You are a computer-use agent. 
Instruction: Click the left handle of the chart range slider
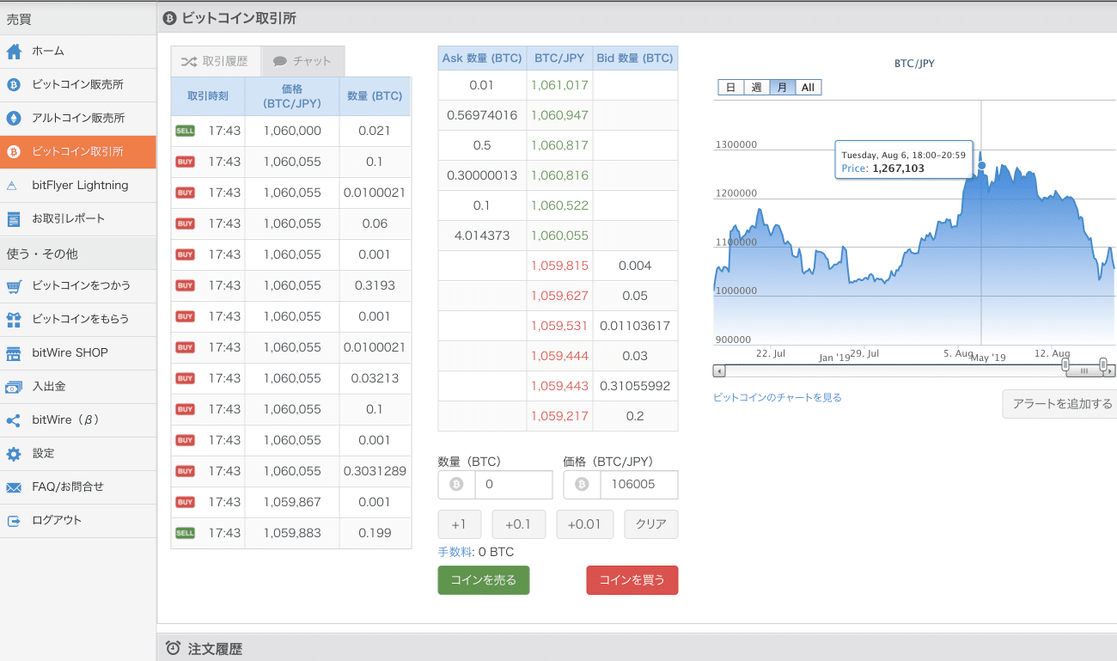click(x=1065, y=366)
